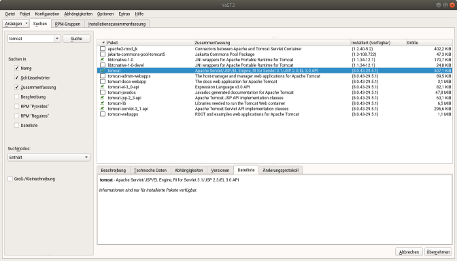This screenshot has height=261, width=457.
Task: Click the Übernehmen button
Action: pyautogui.click(x=438, y=251)
